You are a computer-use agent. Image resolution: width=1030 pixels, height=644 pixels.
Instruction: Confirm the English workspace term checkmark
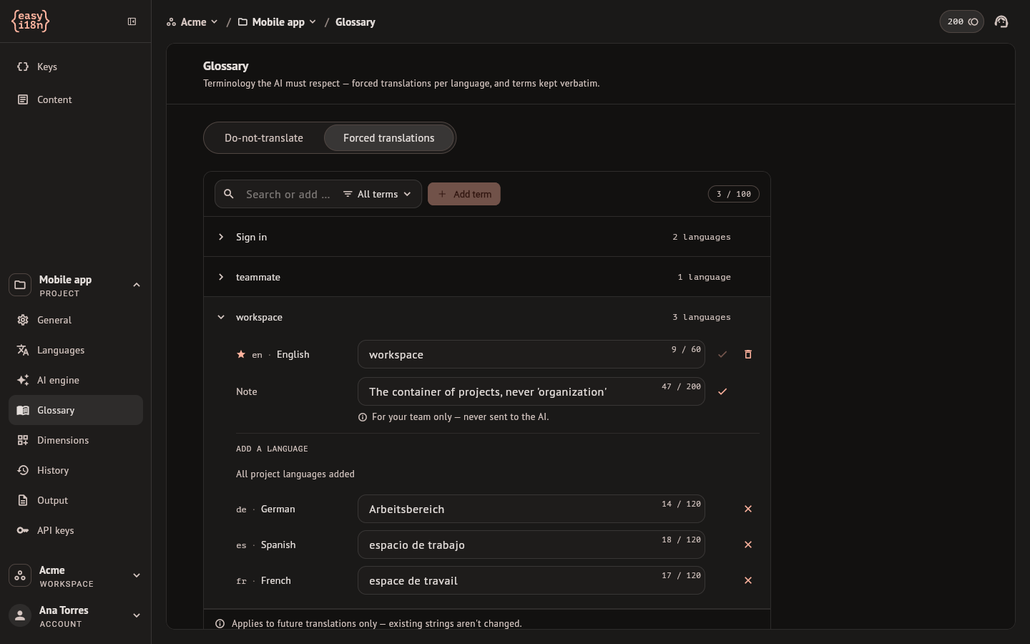pyautogui.click(x=722, y=354)
